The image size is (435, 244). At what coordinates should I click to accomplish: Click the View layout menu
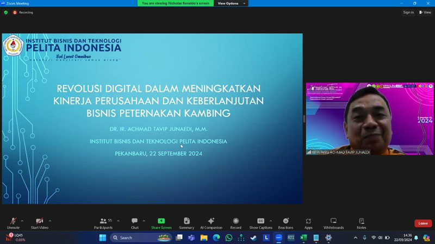click(x=425, y=12)
